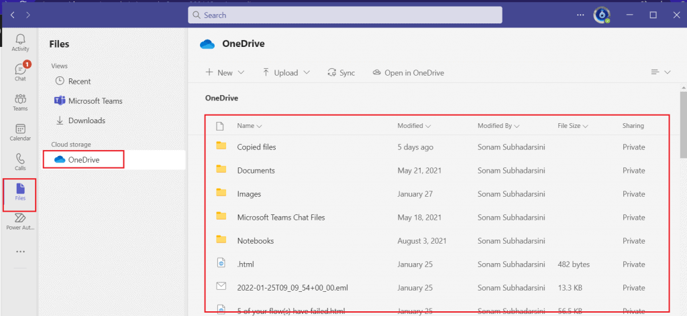Click Private sharing status for Documents
Image resolution: width=687 pixels, height=316 pixels.
(x=633, y=171)
